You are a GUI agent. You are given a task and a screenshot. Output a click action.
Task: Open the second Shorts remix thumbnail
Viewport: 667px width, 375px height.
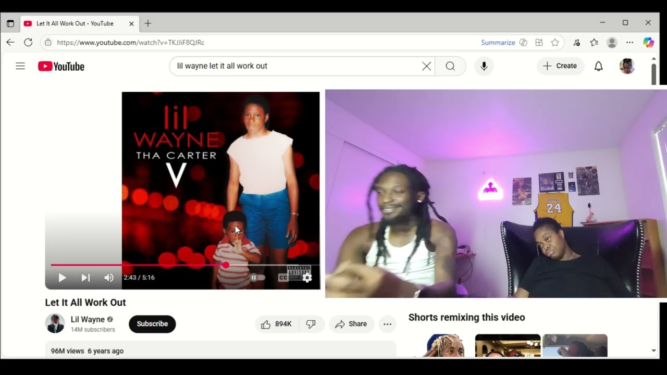508,345
